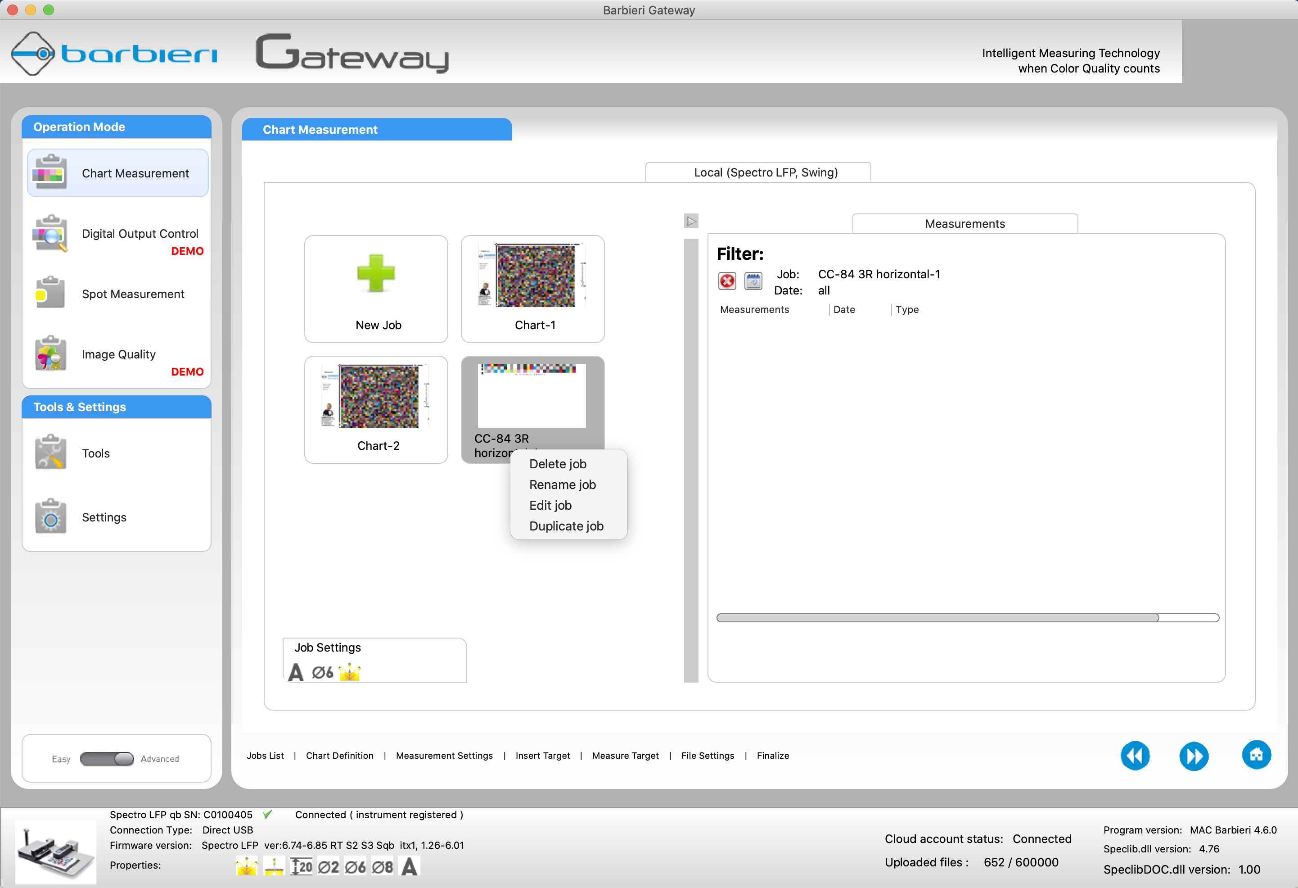The width and height of the screenshot is (1298, 888).
Task: Click the Chart Measurement panel header tab
Action: [x=376, y=129]
